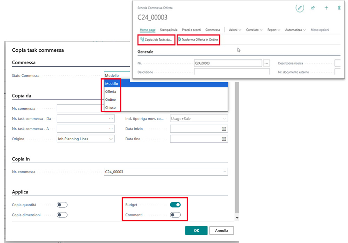This screenshot has height=243, width=348.
Task: Select Modello in Stato Commessa list
Action: [166, 84]
